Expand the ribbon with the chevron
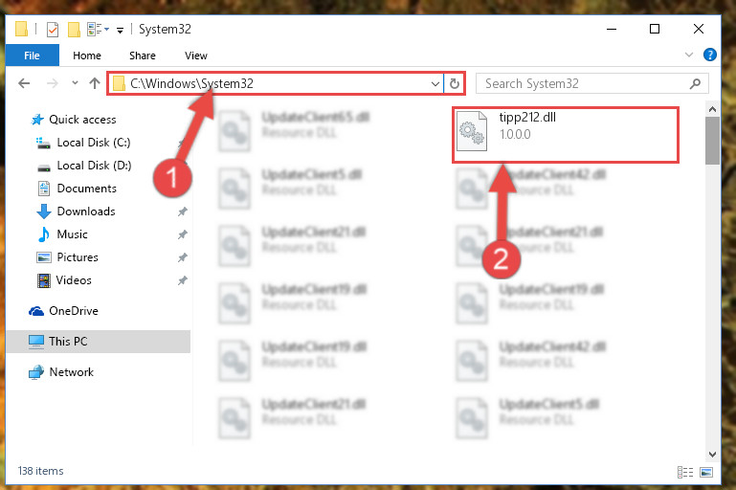Screen dimensions: 736x490 tap(688, 55)
